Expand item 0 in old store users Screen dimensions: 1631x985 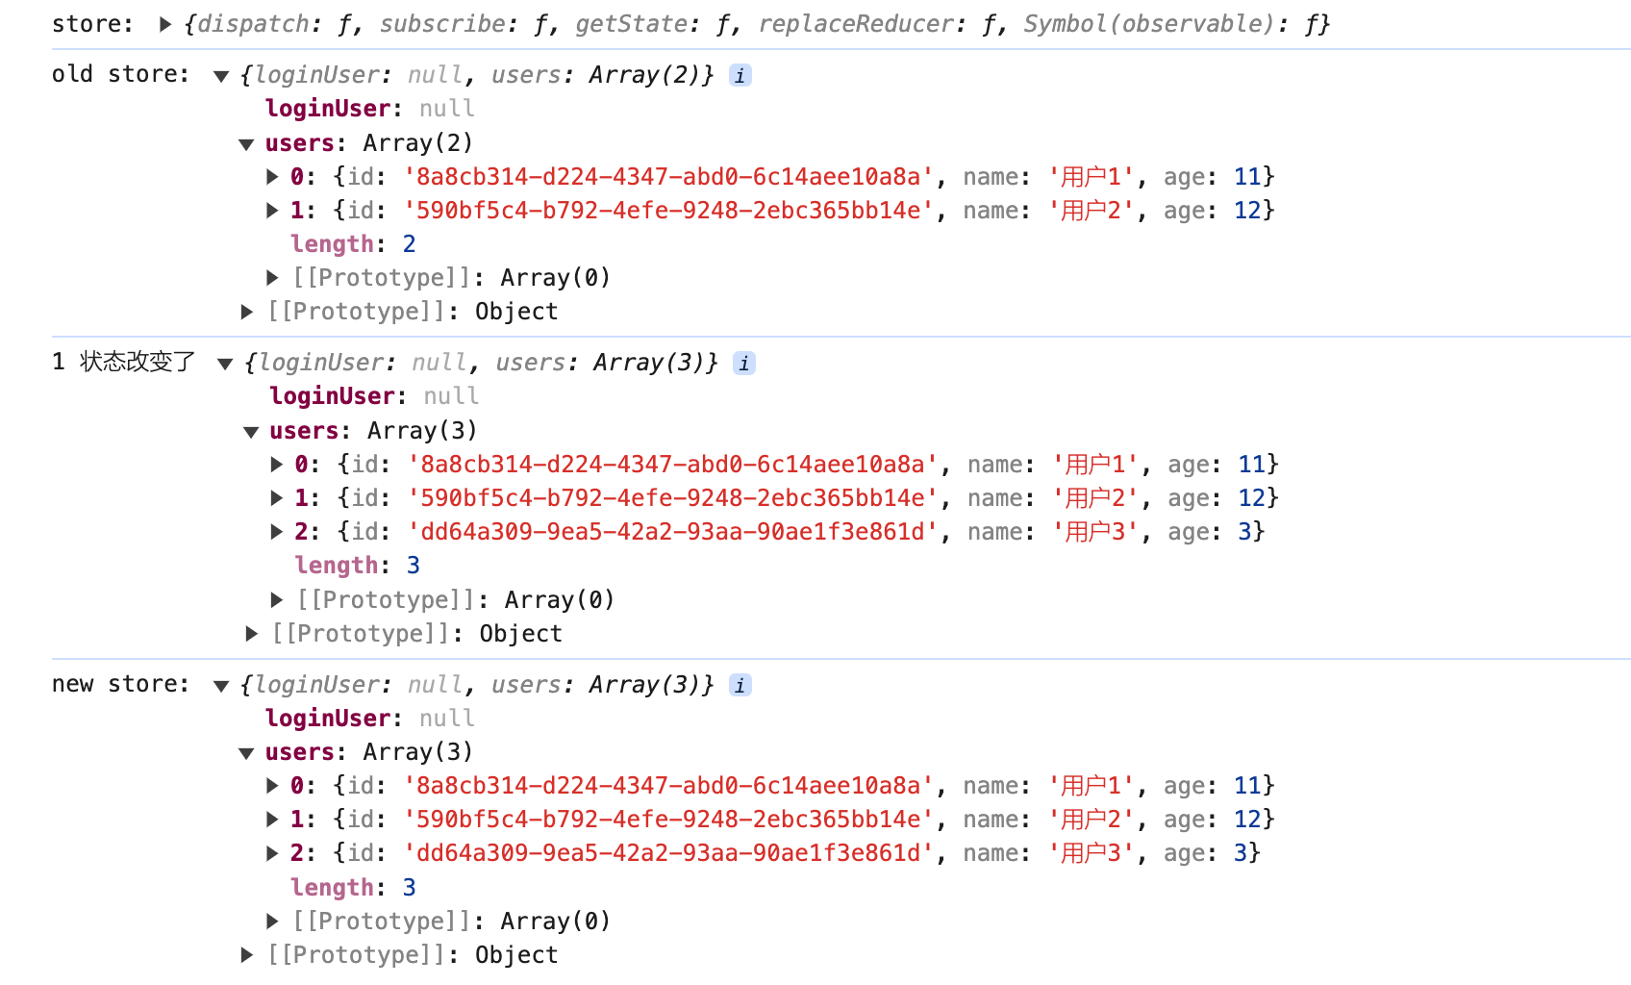272,177
